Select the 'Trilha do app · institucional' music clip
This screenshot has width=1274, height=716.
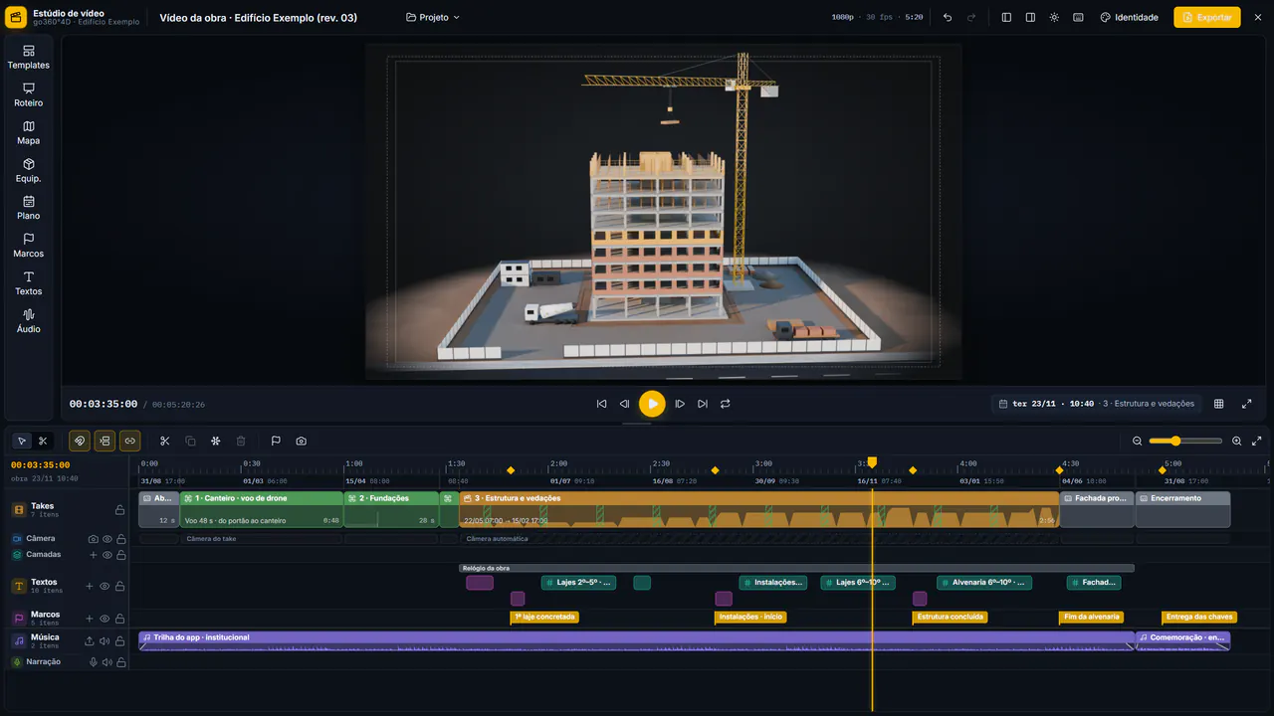[636, 640]
